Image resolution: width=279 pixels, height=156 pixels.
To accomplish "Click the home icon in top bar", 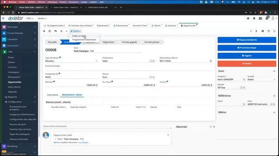I will tap(248, 18).
